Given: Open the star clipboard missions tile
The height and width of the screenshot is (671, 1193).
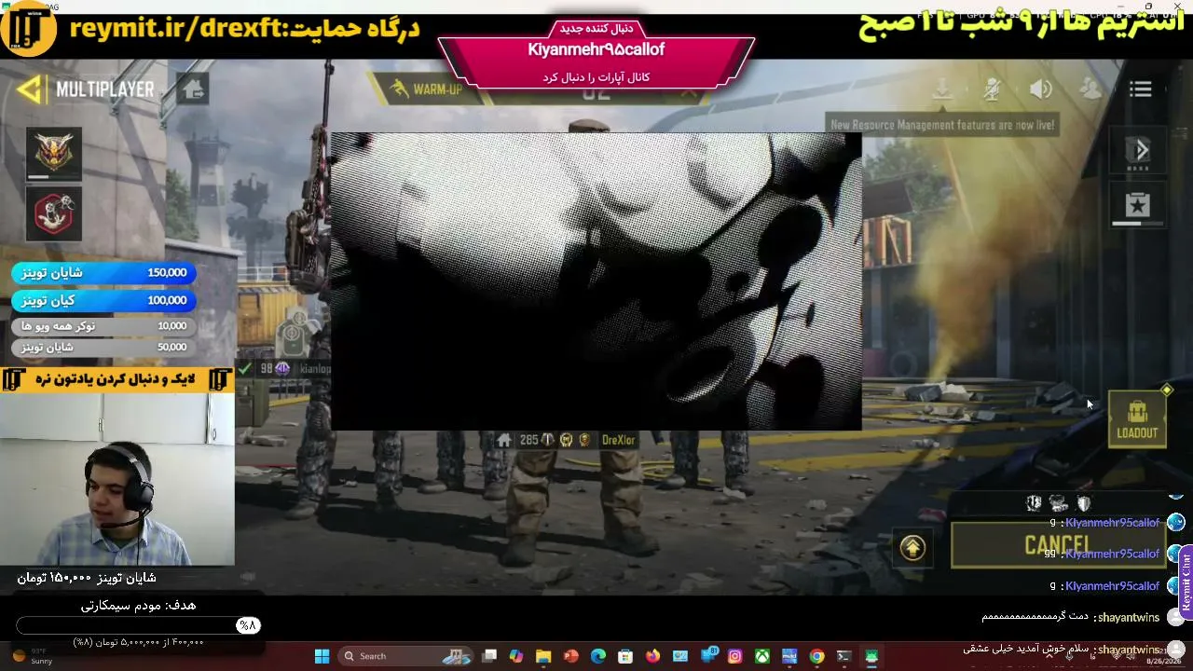Looking at the screenshot, I should point(1138,206).
